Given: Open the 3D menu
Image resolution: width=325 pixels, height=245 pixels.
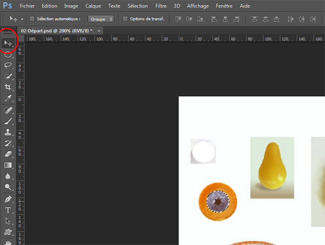Looking at the screenshot, I should pos(177,6).
